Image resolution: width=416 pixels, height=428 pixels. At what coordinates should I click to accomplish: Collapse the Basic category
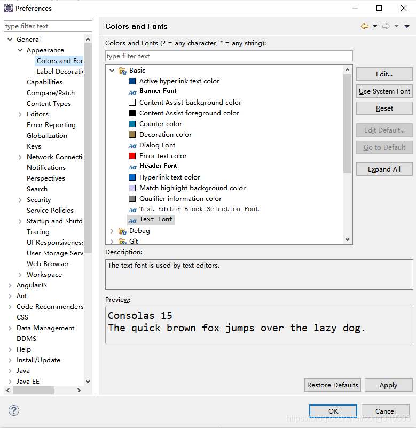pos(112,71)
